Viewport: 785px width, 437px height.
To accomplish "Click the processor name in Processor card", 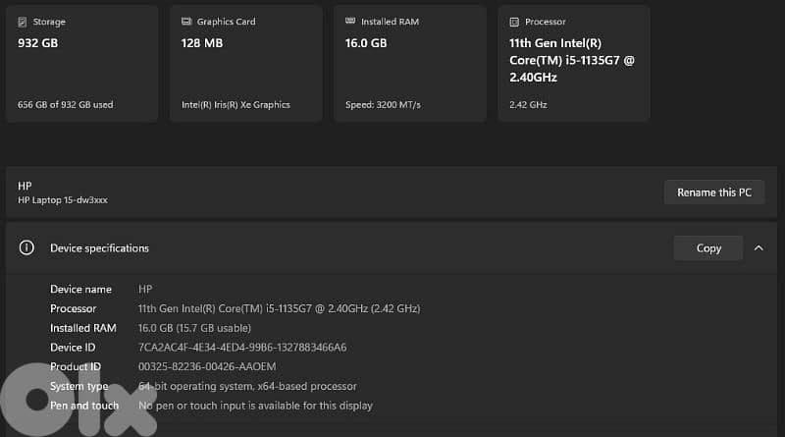I will click(x=572, y=60).
